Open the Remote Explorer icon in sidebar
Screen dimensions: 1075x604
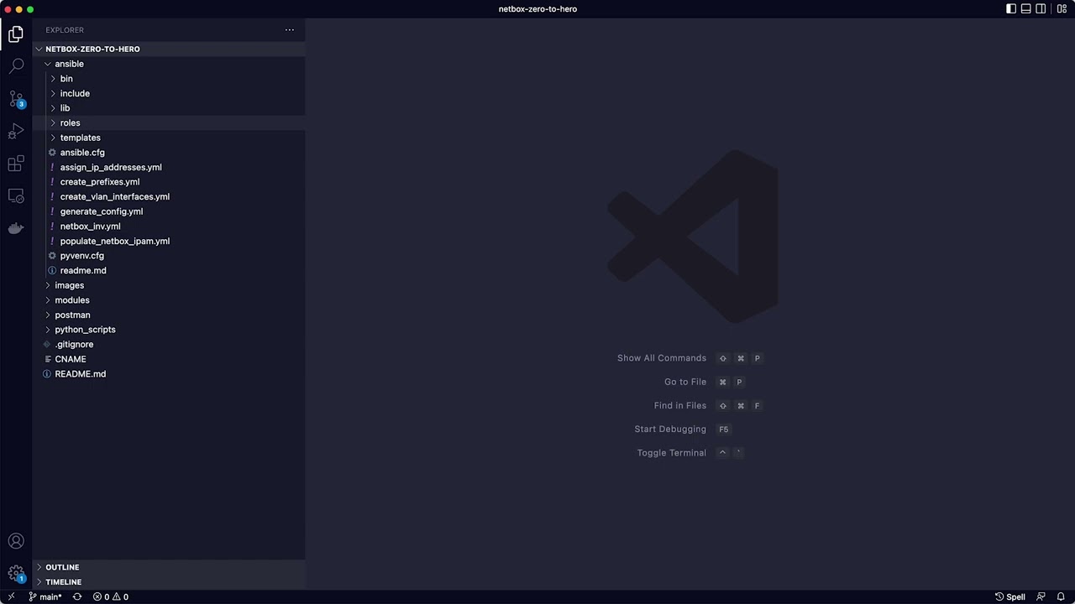pyautogui.click(x=16, y=195)
